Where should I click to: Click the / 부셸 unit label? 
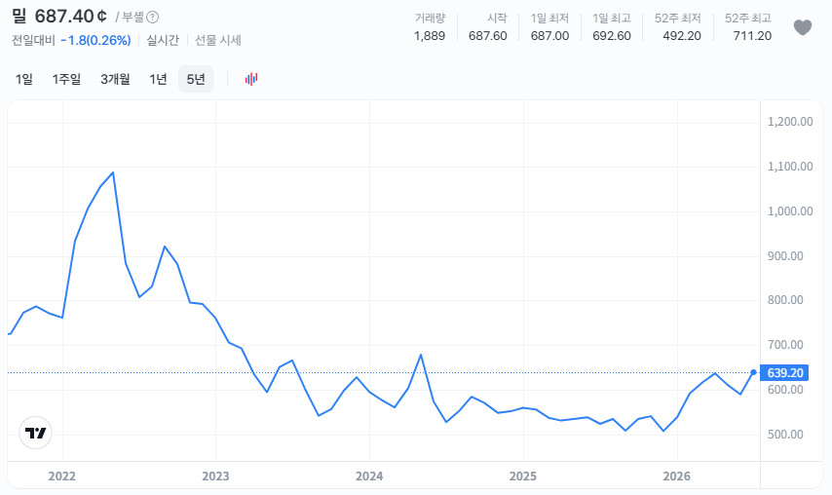(x=130, y=17)
